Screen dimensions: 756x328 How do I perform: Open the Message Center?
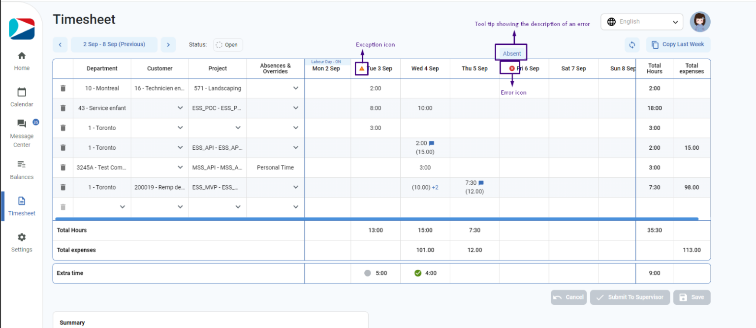22,133
